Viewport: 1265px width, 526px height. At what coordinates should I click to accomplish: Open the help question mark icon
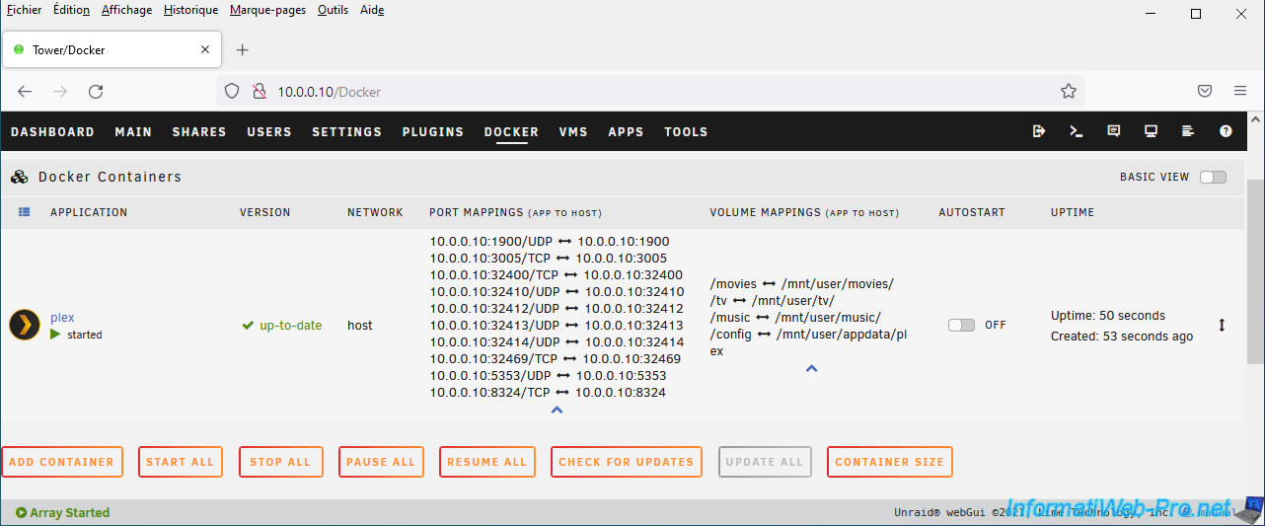tap(1226, 131)
